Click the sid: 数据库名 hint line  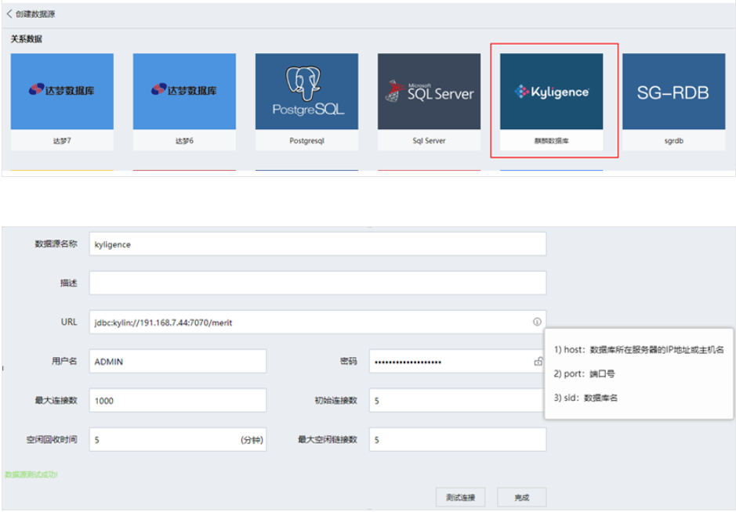pyautogui.click(x=586, y=398)
